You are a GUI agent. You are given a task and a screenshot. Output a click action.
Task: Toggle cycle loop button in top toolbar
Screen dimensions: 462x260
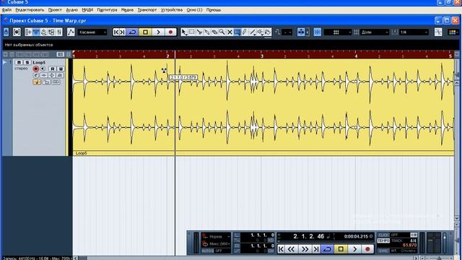click(132, 32)
